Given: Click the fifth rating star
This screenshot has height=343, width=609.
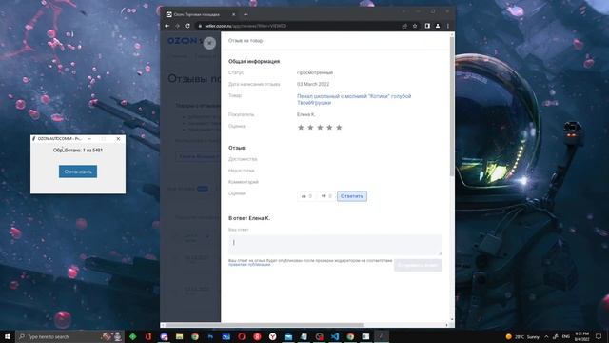Looking at the screenshot, I should 339,127.
